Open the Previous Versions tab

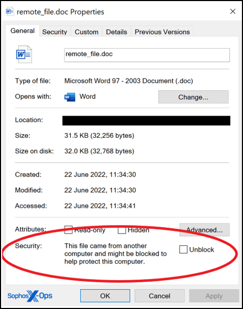click(162, 32)
